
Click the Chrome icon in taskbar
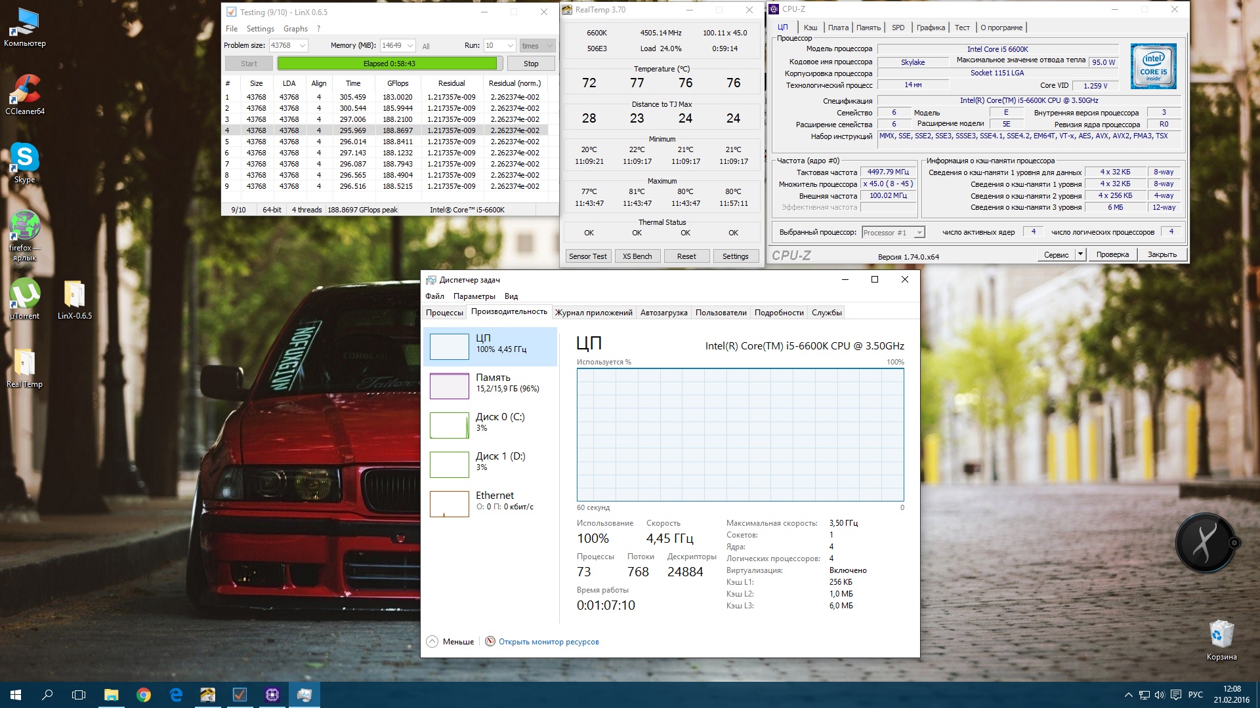[x=143, y=695]
